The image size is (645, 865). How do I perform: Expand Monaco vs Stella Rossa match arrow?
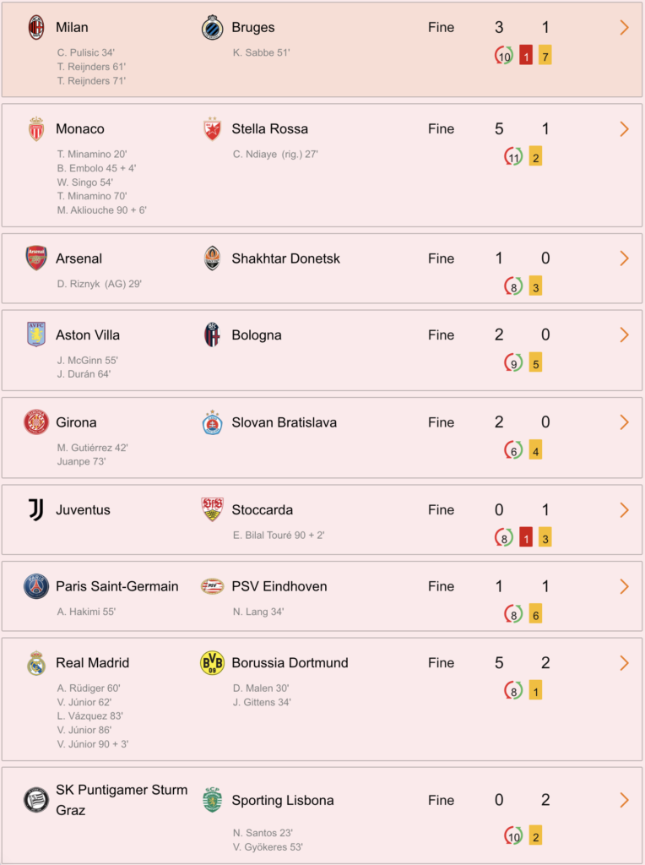[624, 129]
